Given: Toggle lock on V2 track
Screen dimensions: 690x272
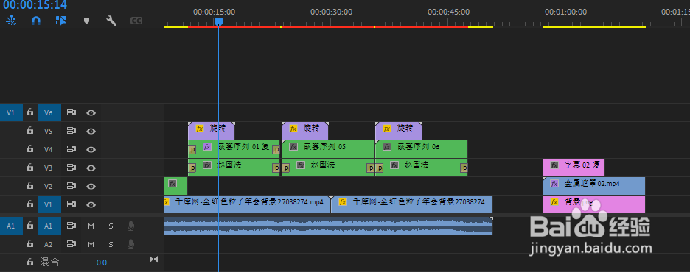Looking at the screenshot, I should (x=30, y=186).
